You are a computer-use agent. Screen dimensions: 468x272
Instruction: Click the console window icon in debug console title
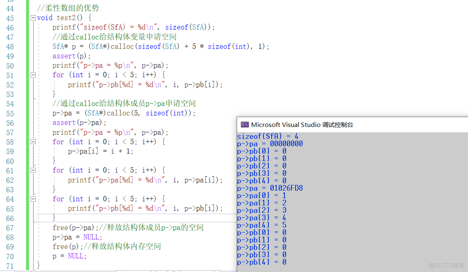(x=245, y=125)
